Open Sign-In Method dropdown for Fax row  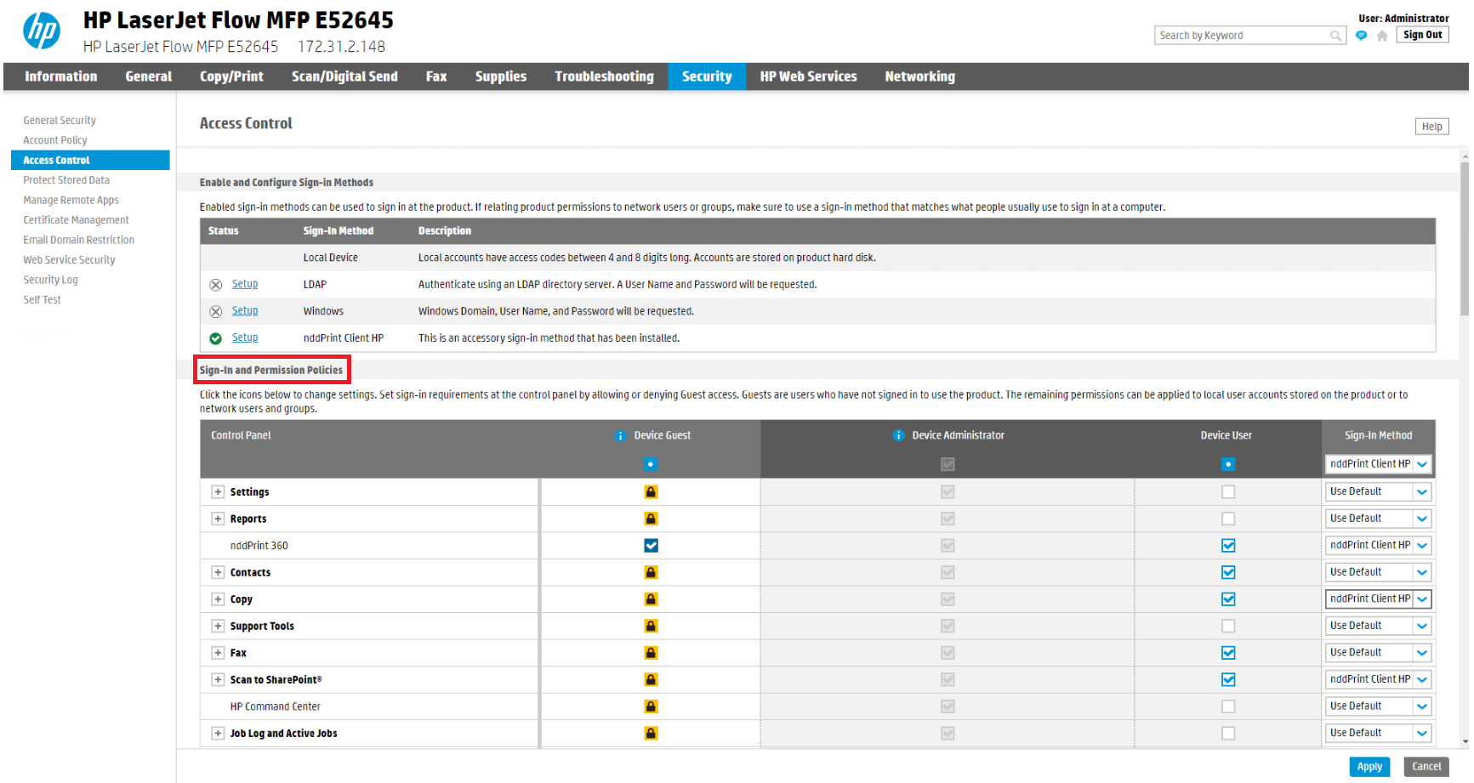coord(1378,653)
